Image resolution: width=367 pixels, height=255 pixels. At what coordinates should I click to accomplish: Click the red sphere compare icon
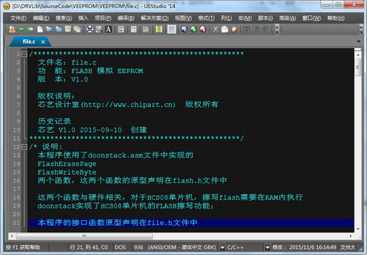tap(203, 29)
